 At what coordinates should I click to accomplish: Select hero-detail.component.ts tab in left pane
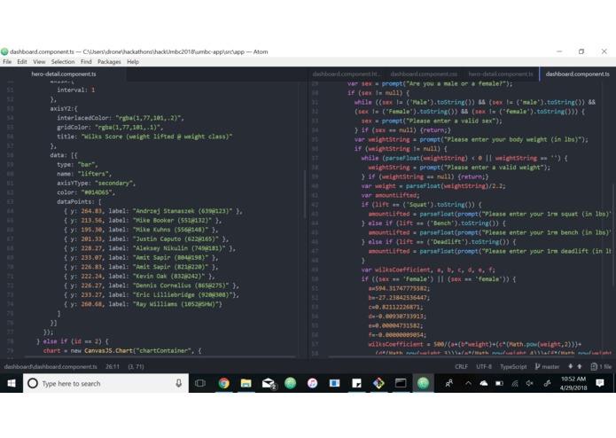(64, 74)
